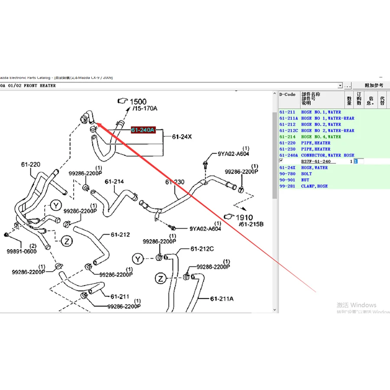The width and height of the screenshot is (390, 390).
Task: Click the diagram scrollbar down arrow
Action: click(275, 310)
